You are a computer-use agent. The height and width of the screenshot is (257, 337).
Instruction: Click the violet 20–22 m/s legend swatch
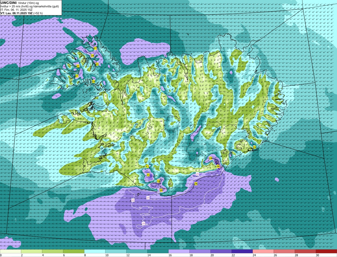point(221,251)
